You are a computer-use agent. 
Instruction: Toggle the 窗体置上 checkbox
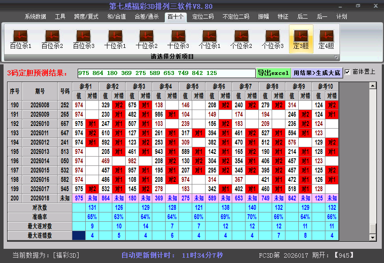pos(348,72)
